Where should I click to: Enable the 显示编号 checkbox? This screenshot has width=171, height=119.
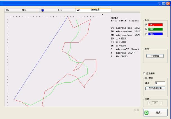click(x=145, y=74)
